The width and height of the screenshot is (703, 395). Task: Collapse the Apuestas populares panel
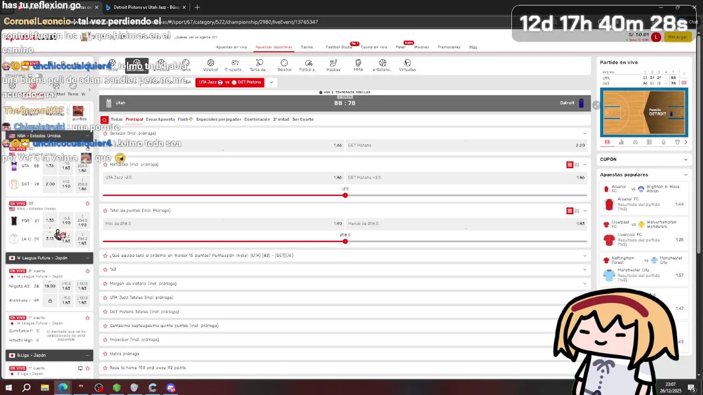tap(685, 175)
